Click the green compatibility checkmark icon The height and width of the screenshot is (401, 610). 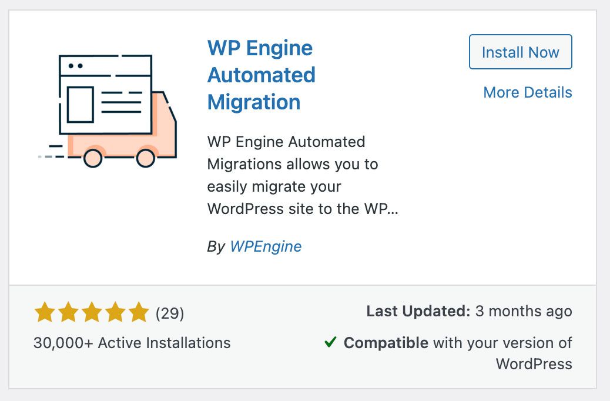click(330, 342)
